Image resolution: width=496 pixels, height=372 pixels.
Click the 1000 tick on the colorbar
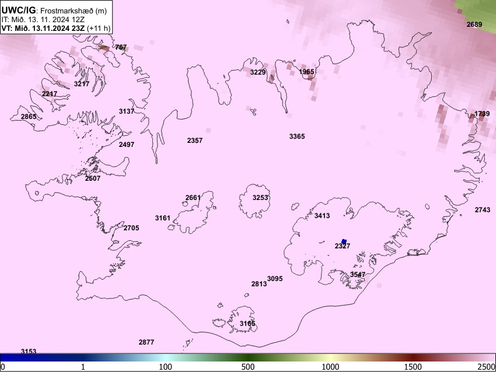pyautogui.click(x=331, y=367)
